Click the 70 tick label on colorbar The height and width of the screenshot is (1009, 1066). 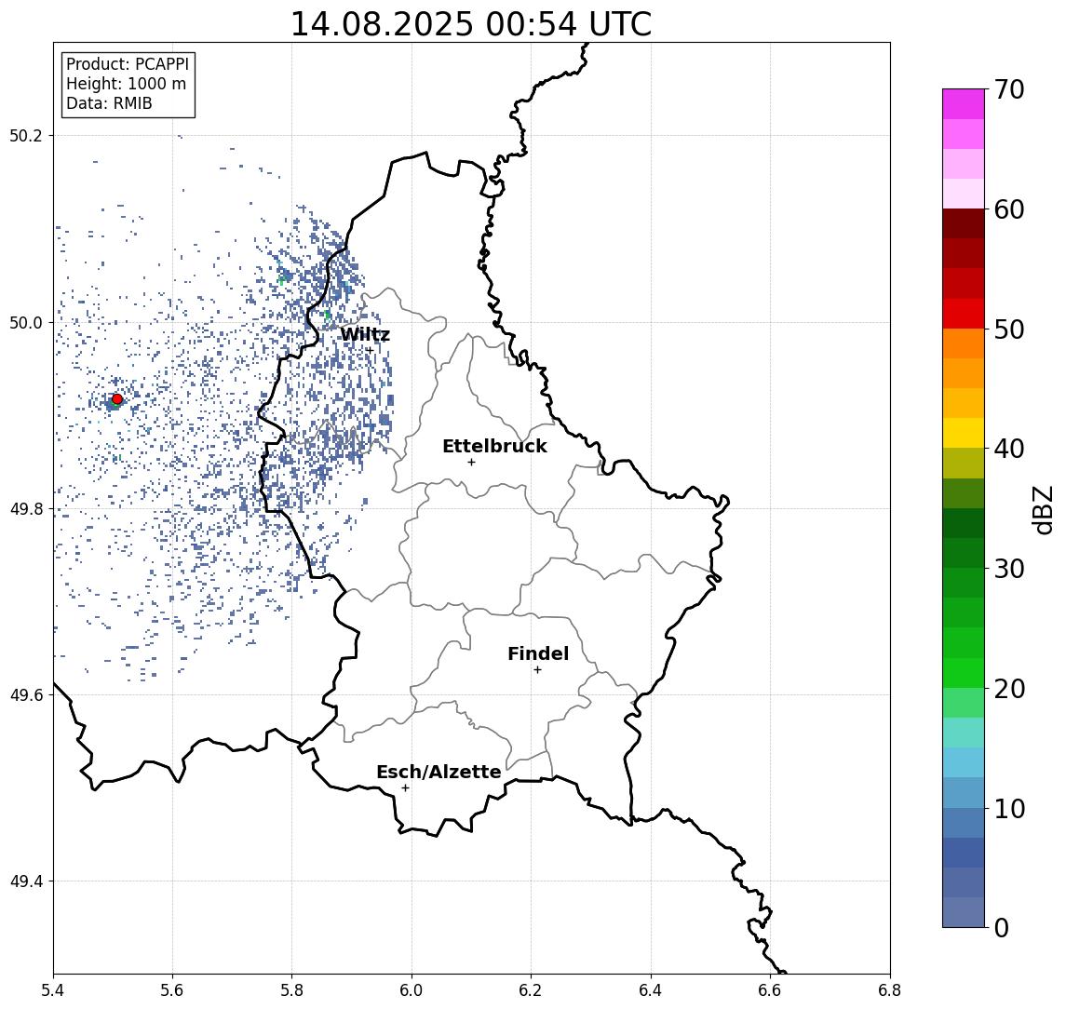click(x=1009, y=89)
